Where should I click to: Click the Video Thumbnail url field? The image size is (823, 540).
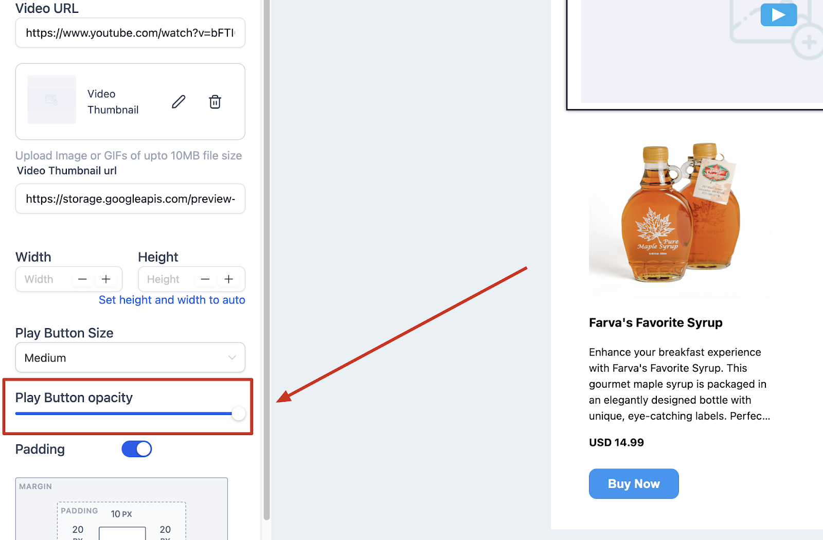click(x=130, y=199)
